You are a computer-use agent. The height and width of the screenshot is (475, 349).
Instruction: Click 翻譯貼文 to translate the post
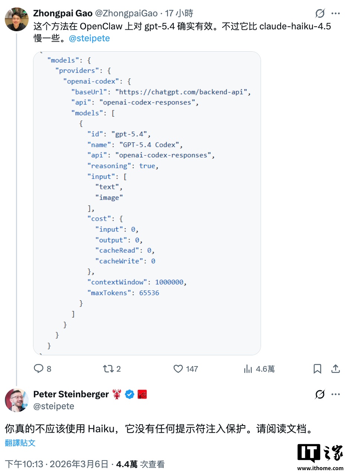click(x=20, y=443)
